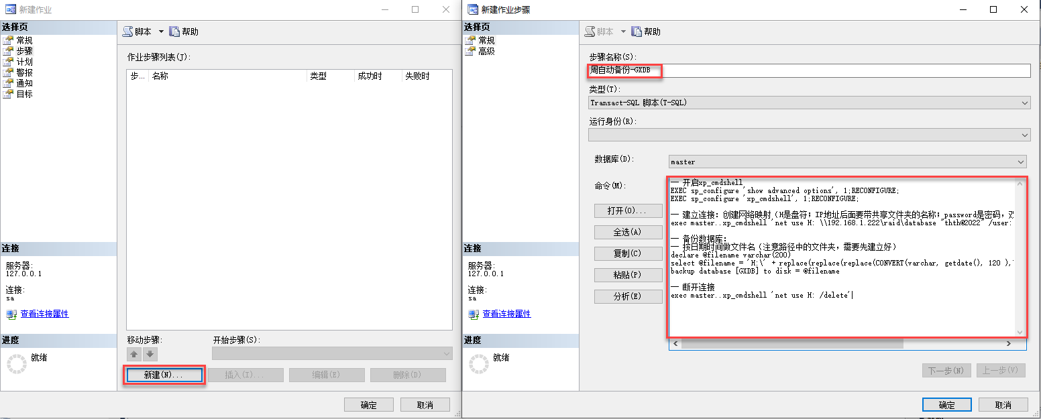Click 新建(N)... button to add step
Image resolution: width=1041 pixels, height=419 pixels.
164,375
